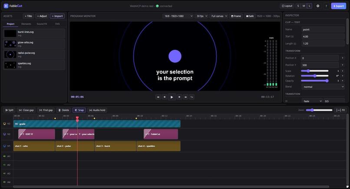Select the radial-pulse.svg asset
350x189 pixels.
34,54
